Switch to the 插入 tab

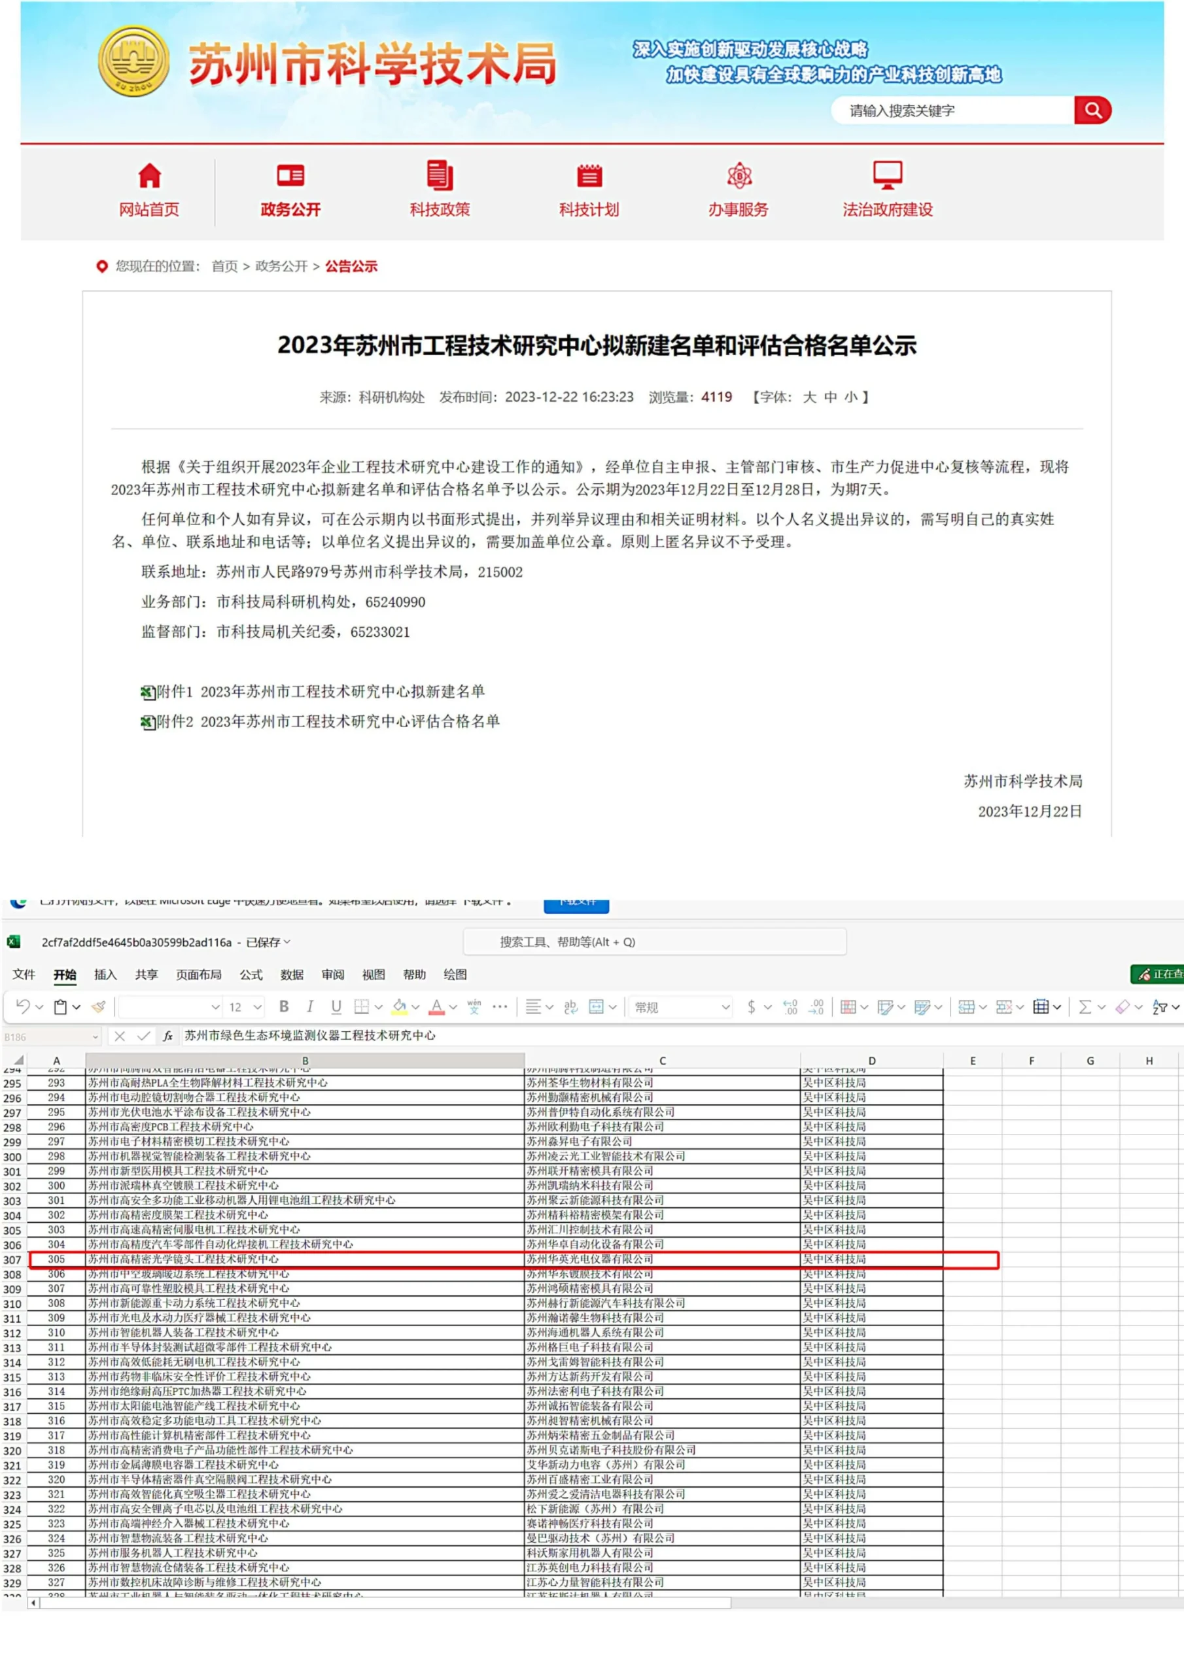[105, 974]
